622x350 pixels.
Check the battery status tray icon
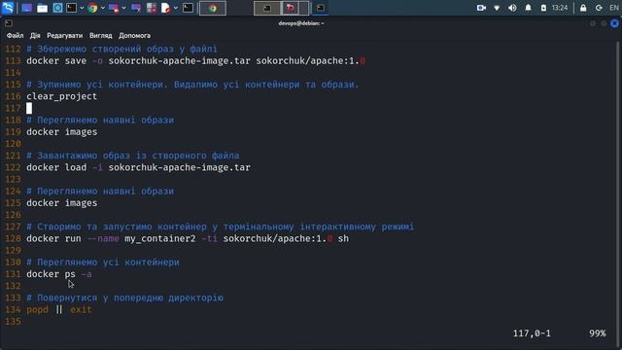[x=543, y=8]
